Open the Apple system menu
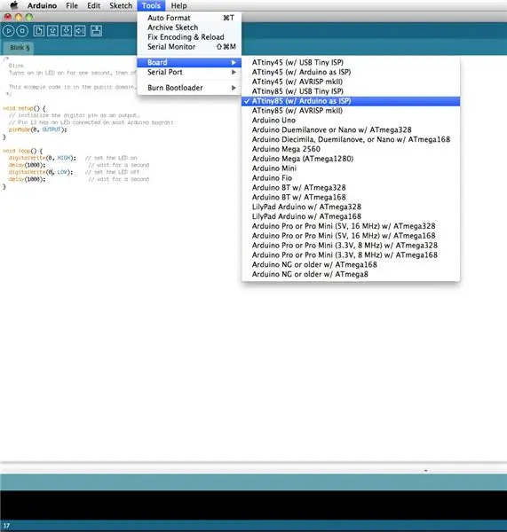Viewport: 507px width, 532px height. click(14, 5)
